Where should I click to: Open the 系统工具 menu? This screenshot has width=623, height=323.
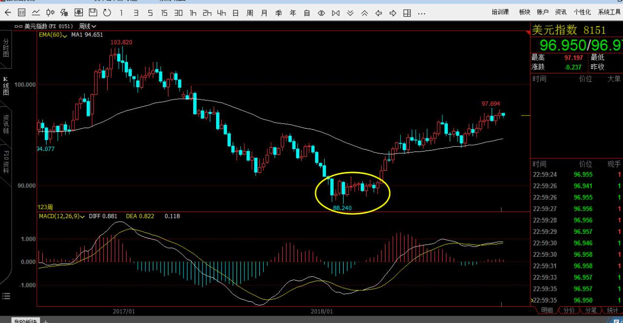609,12
